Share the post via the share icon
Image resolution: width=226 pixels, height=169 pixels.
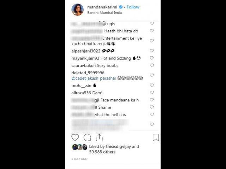[99, 138]
